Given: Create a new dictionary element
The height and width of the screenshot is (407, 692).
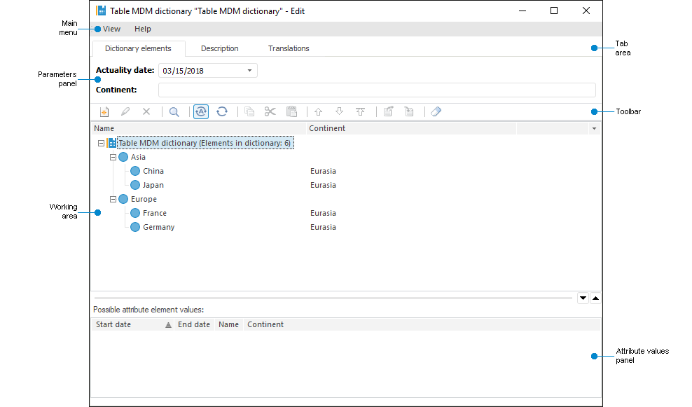Looking at the screenshot, I should pyautogui.click(x=103, y=111).
